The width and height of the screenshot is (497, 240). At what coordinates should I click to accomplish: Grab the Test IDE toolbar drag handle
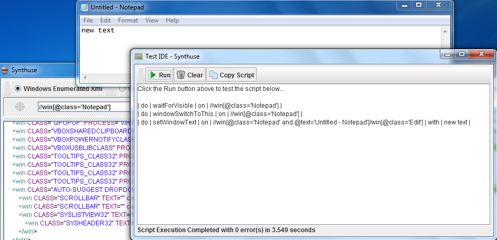point(141,75)
